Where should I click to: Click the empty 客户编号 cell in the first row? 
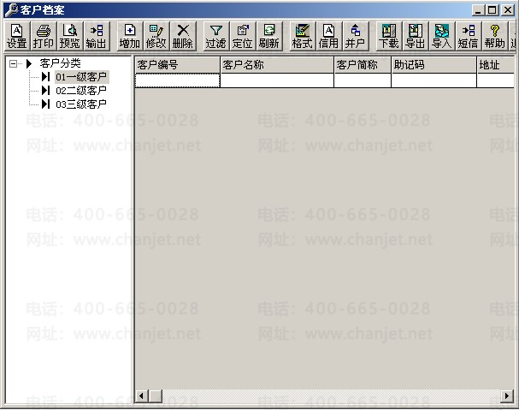click(177, 80)
